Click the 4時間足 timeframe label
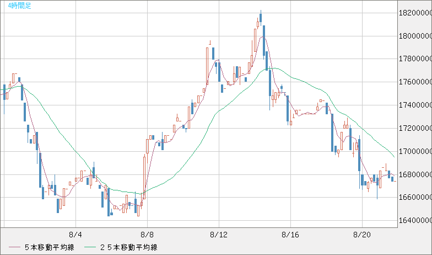This screenshot has width=432, height=255. (x=20, y=6)
